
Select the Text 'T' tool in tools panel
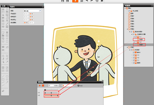click(7, 9)
